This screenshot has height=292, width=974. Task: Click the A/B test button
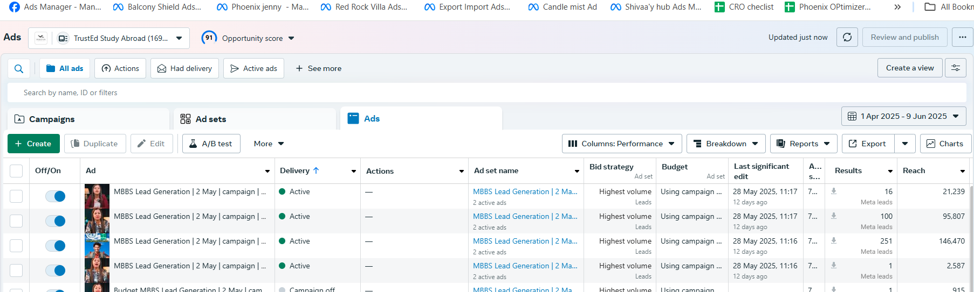[211, 144]
